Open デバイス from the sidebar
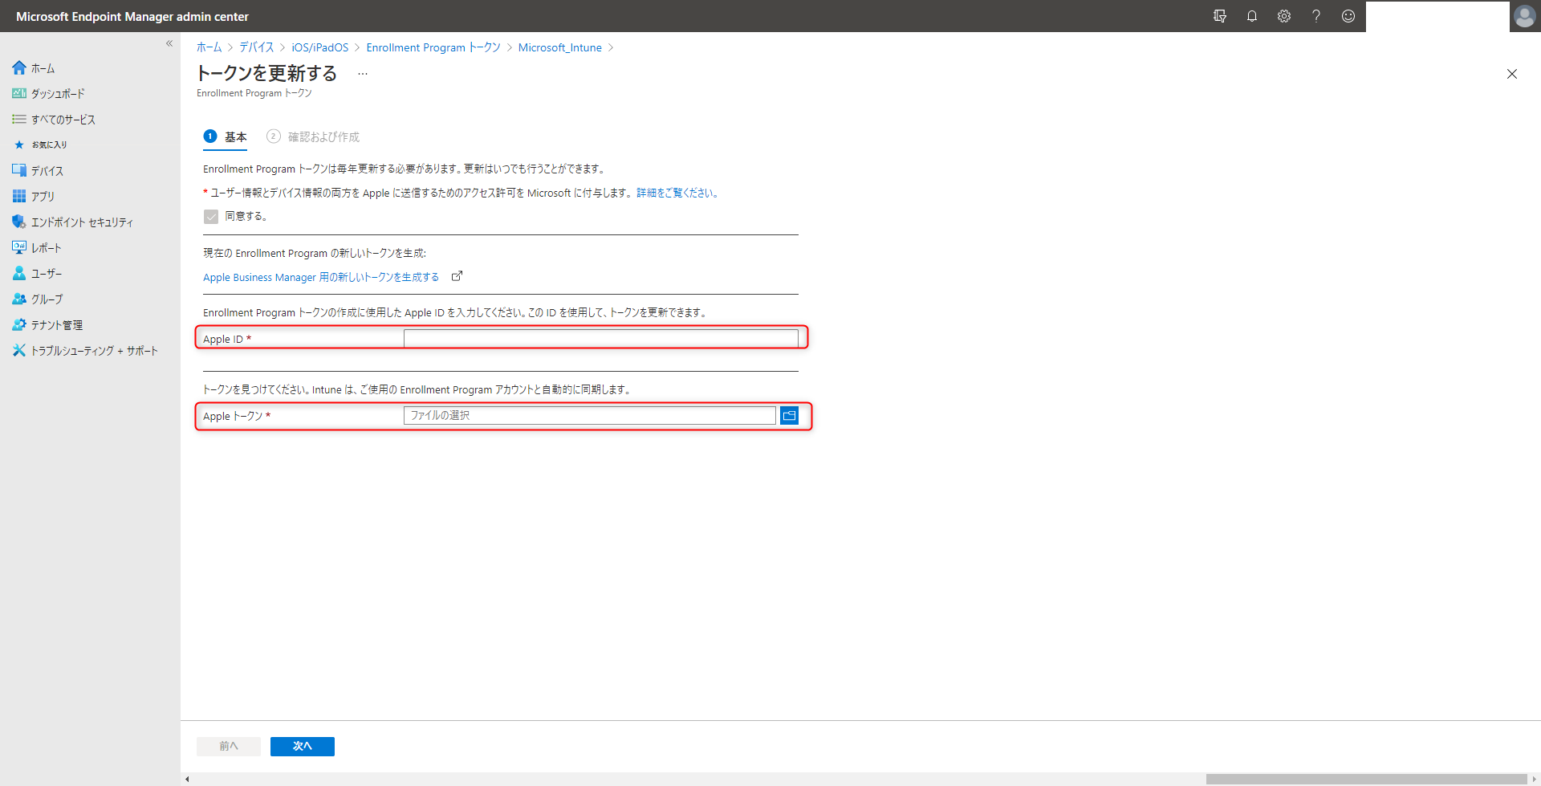Viewport: 1541px width, 786px height. [46, 170]
